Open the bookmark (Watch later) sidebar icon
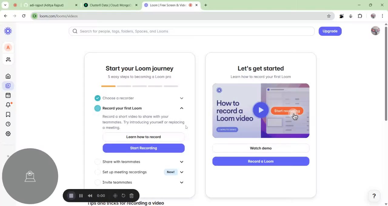Image resolution: width=388 pixels, height=206 pixels. coord(8,115)
